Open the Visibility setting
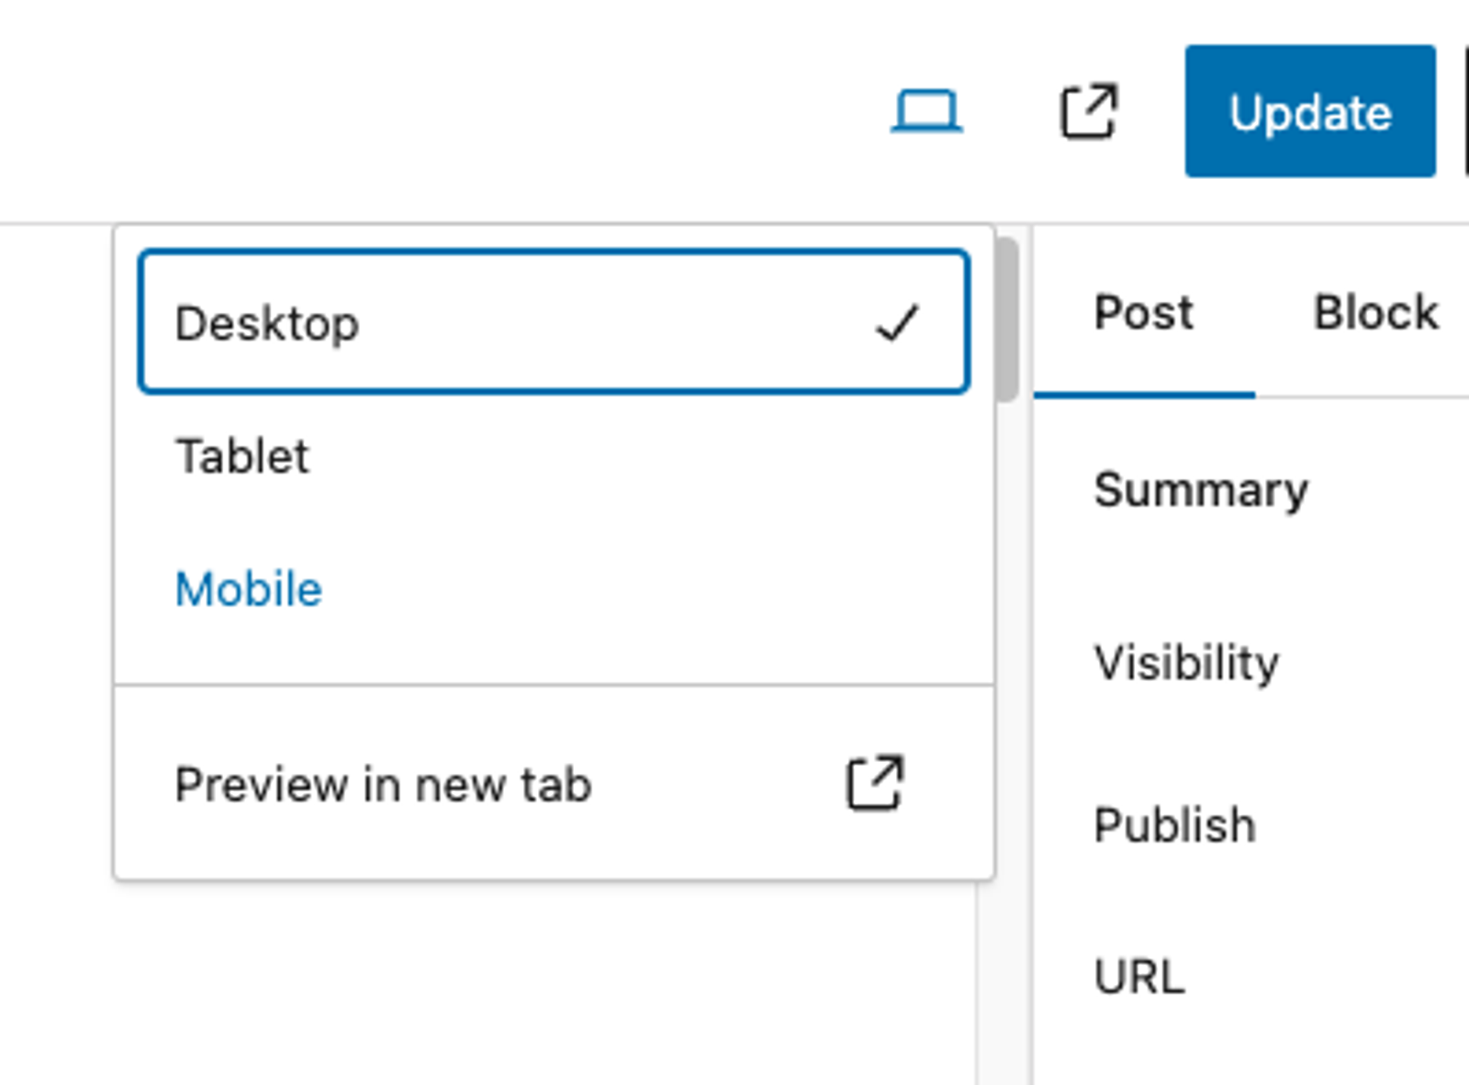 click(x=1186, y=663)
